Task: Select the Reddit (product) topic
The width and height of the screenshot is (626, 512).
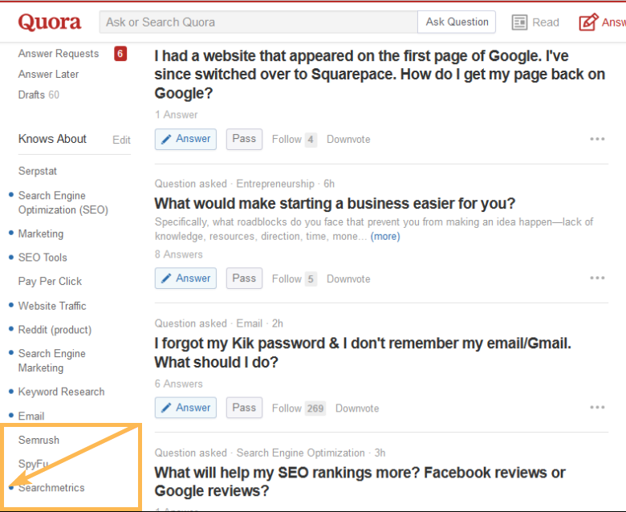Action: 55,330
